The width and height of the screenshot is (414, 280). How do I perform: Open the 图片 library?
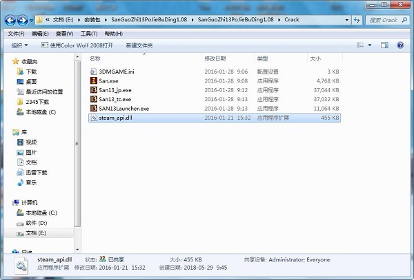click(x=31, y=152)
